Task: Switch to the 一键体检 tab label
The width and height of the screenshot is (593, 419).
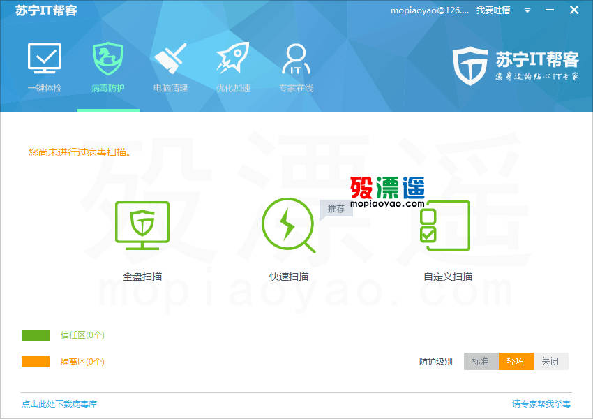Action: (x=45, y=88)
